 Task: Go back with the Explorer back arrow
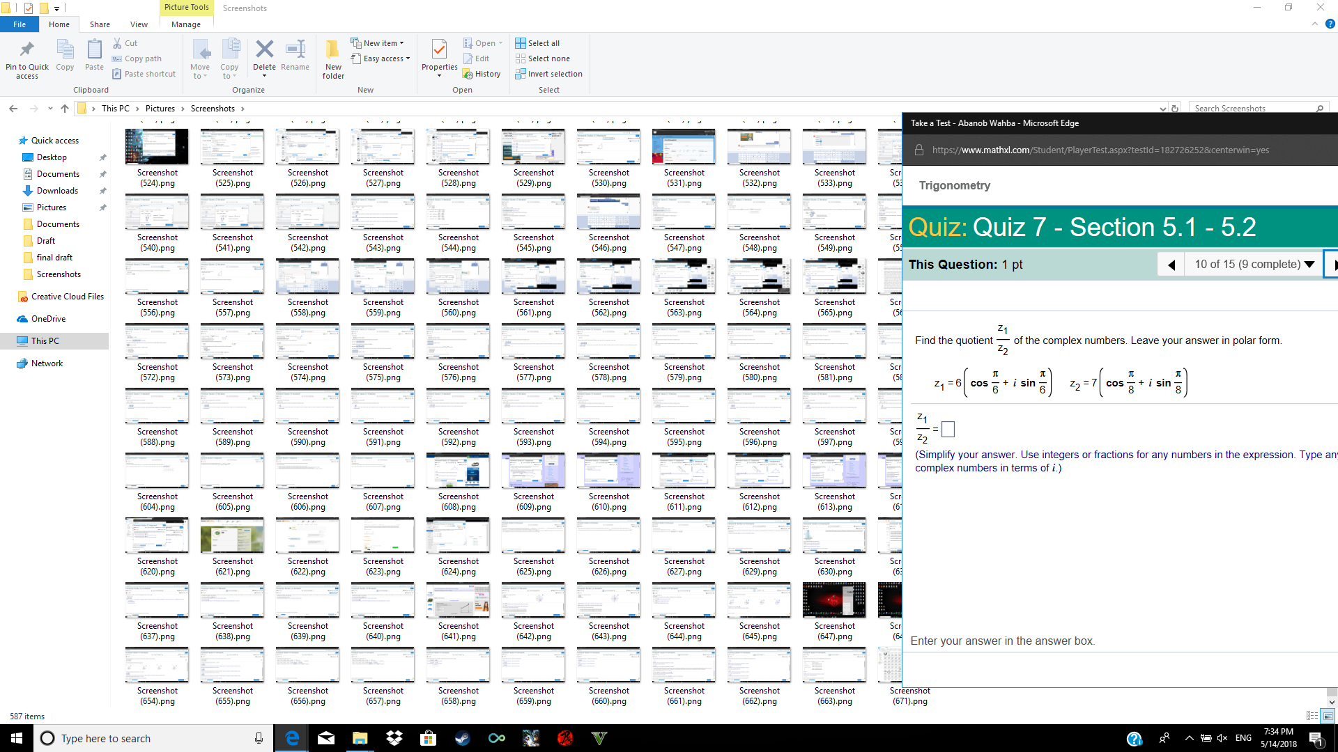click(13, 109)
